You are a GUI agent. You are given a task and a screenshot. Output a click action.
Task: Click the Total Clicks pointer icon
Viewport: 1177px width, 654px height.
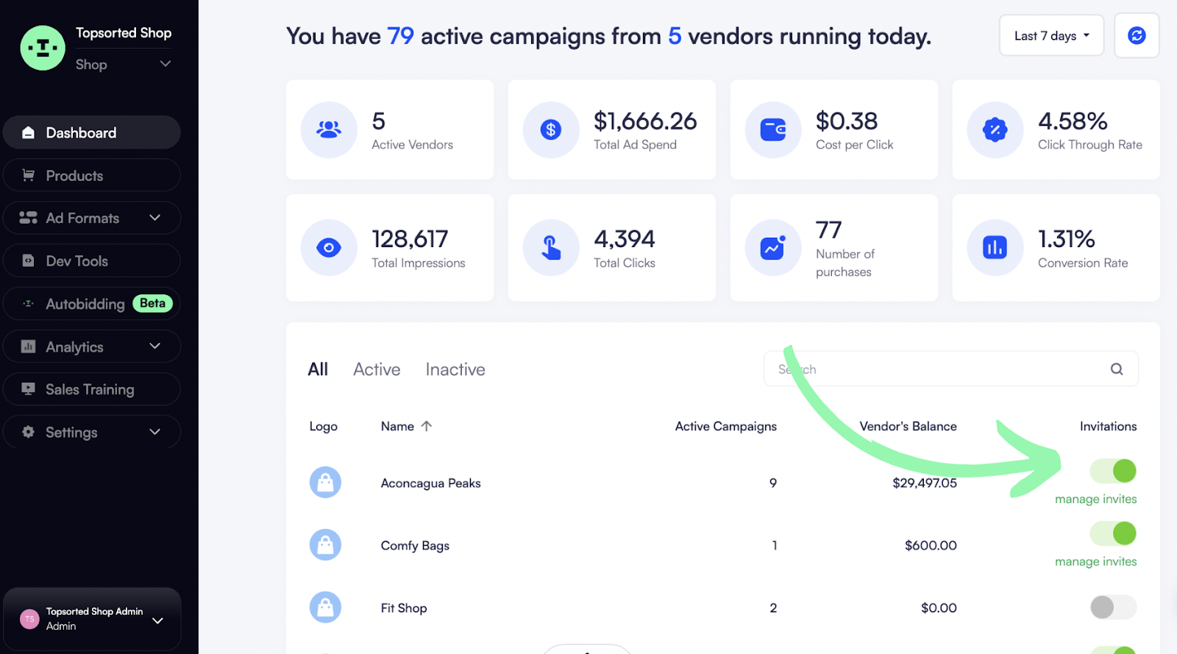[x=551, y=248]
